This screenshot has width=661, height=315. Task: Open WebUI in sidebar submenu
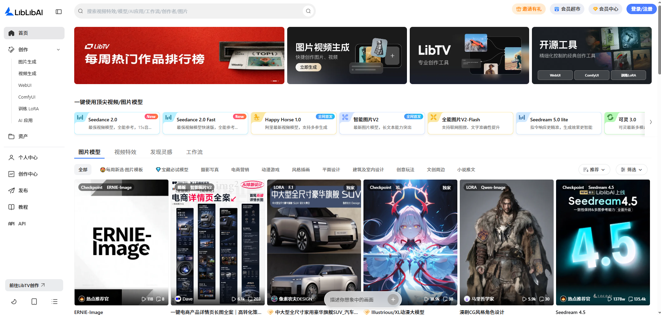[x=25, y=85]
